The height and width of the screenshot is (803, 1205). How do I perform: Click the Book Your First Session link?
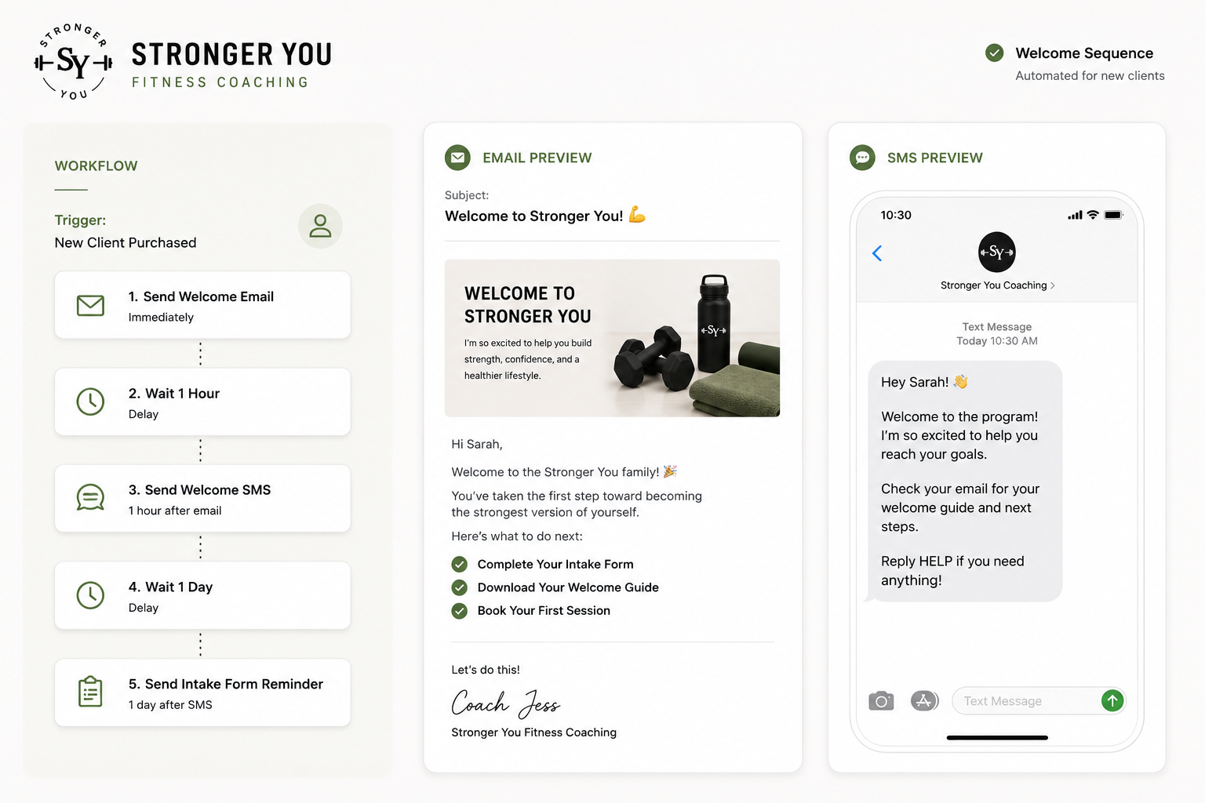[x=544, y=611]
